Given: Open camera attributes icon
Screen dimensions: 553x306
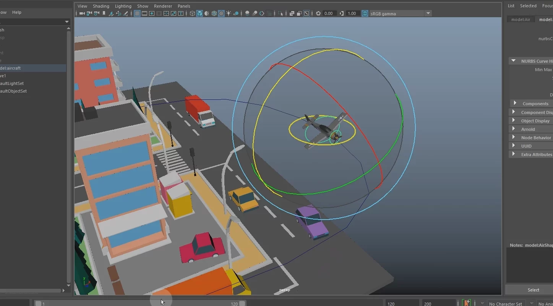Looking at the screenshot, I should coord(96,13).
